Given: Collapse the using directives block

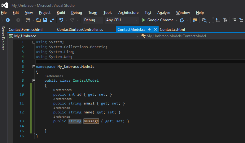Looking at the screenshot, I should pos(34,42).
